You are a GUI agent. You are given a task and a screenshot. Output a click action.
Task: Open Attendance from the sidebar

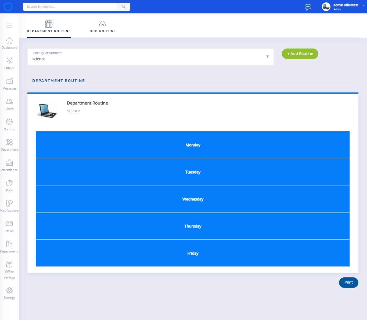pos(9,163)
